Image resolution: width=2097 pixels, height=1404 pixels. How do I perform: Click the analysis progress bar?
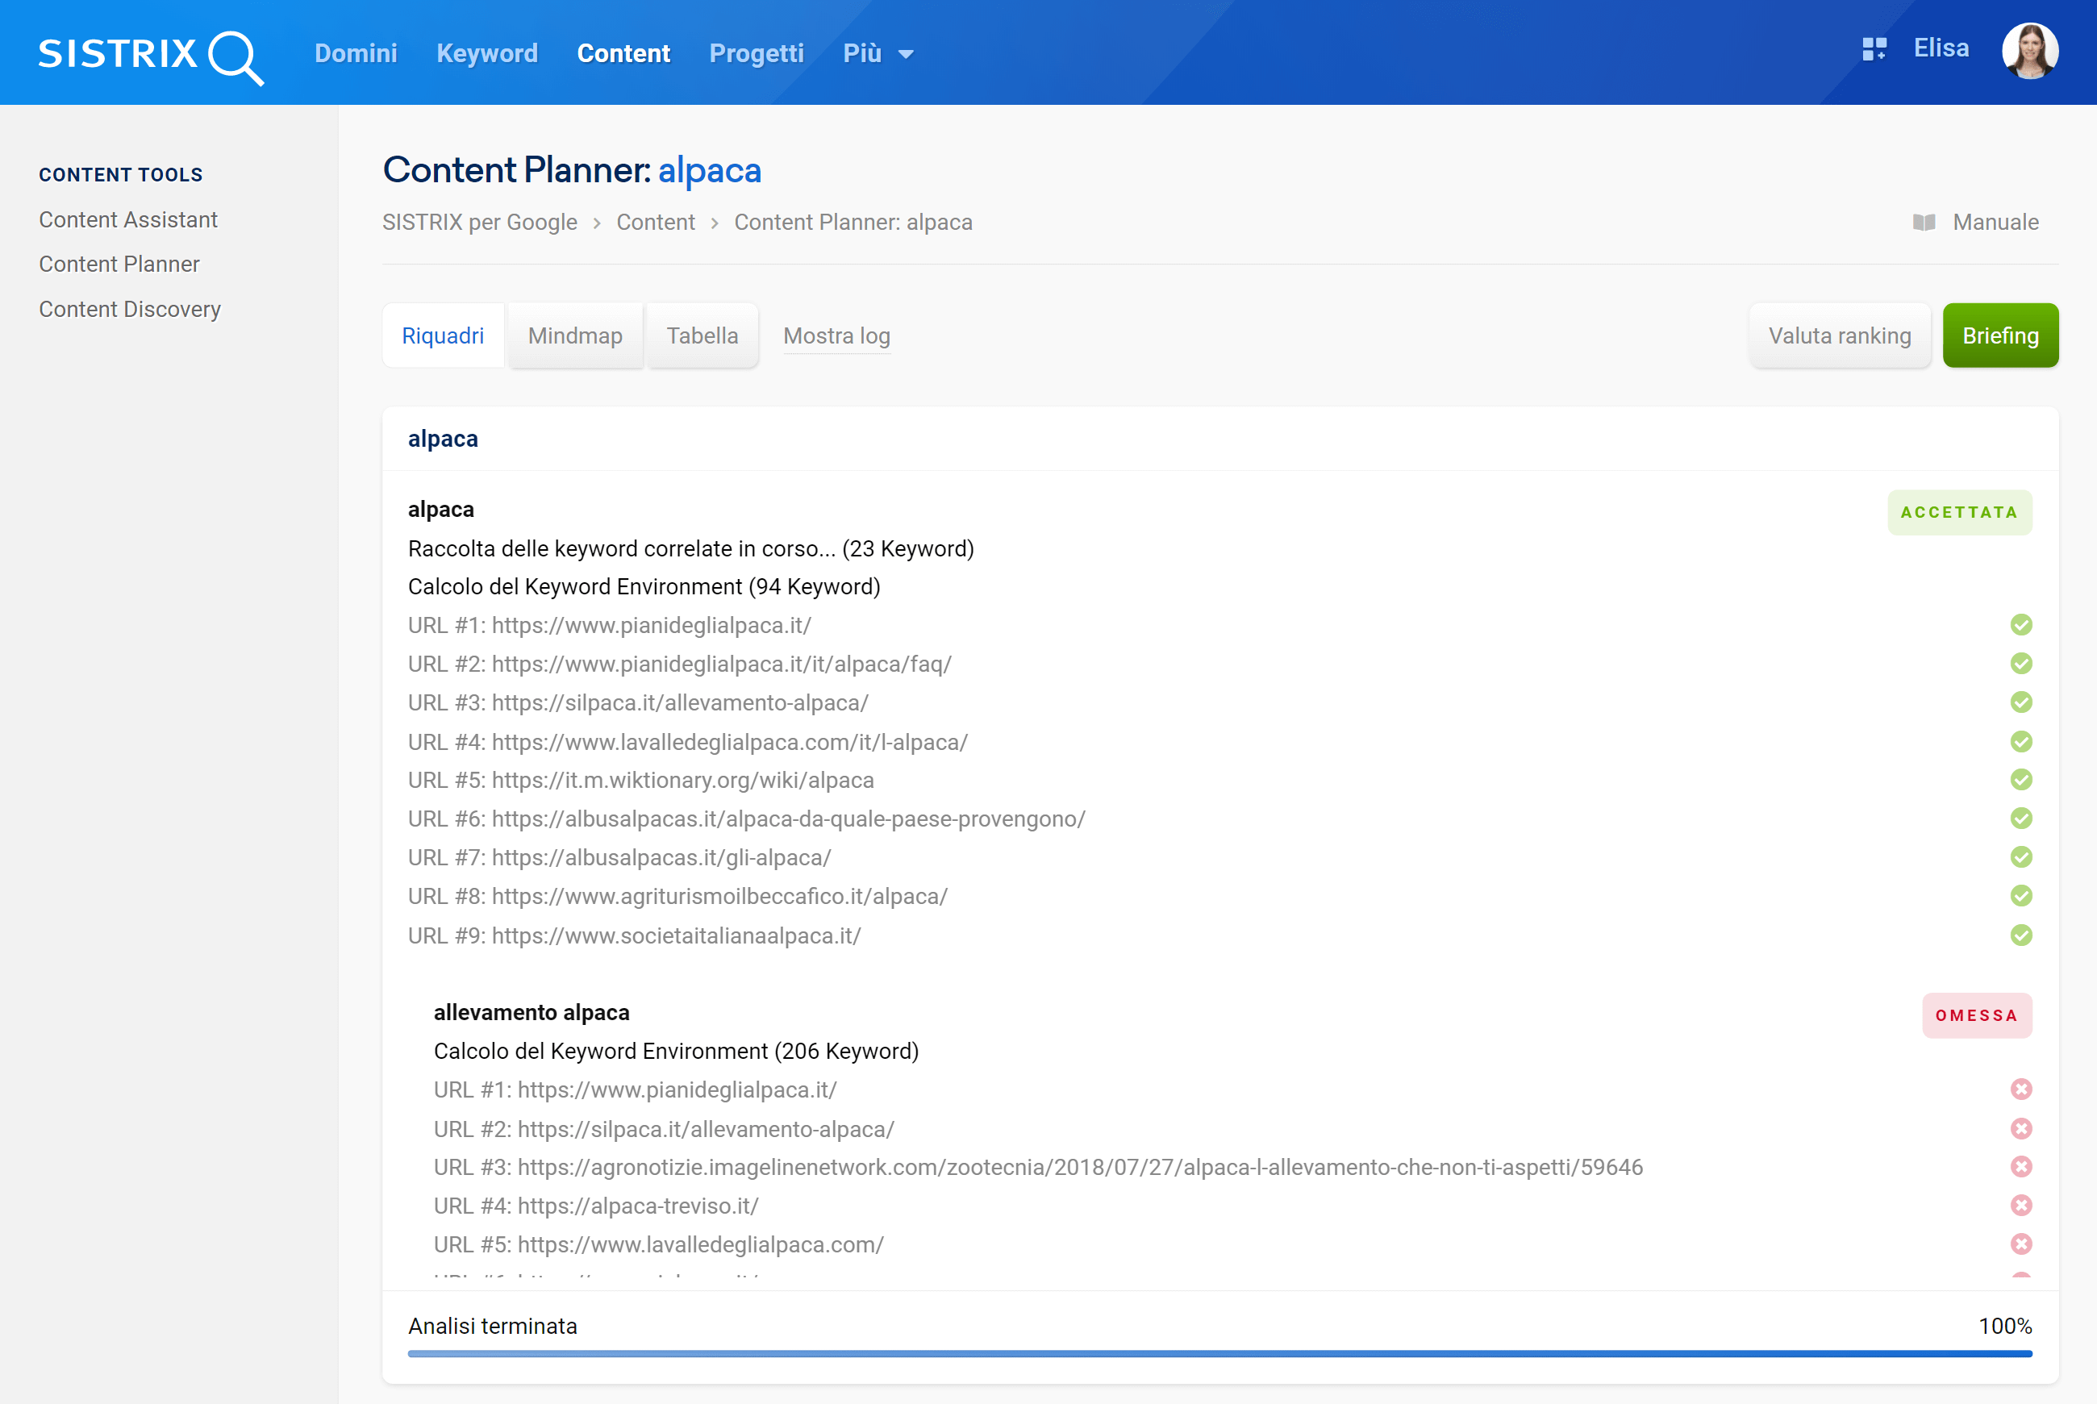tap(1219, 1354)
